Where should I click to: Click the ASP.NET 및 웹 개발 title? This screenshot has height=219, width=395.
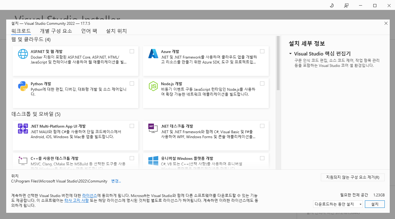[47, 51]
